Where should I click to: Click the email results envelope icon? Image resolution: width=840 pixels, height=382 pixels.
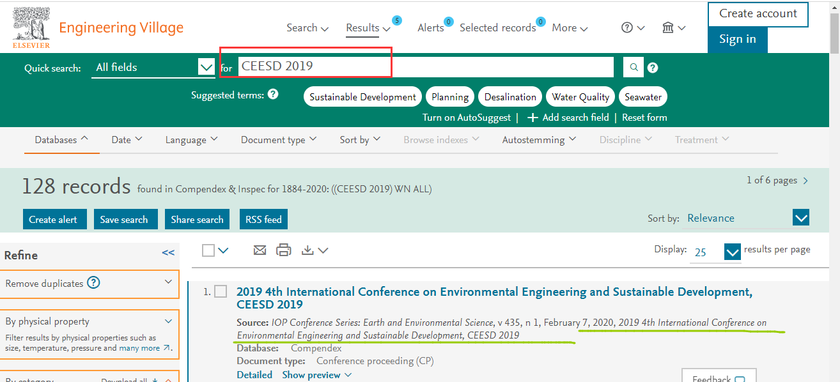pos(260,250)
